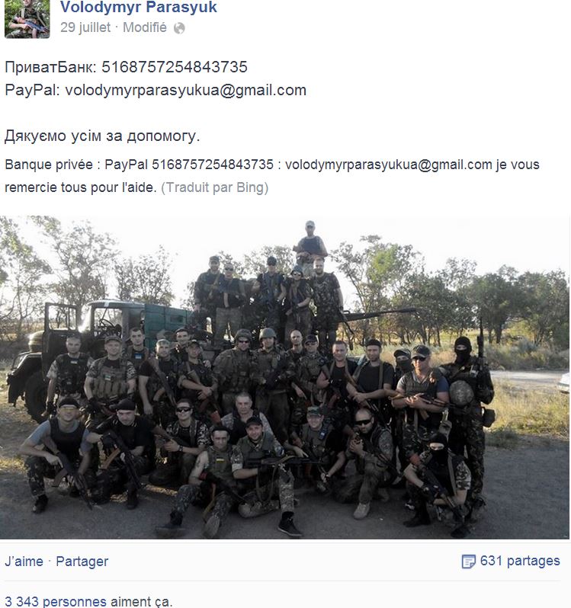Open Volodymyr Parasyuk's profile picture thumbnail
571x608 pixels.
(27, 19)
